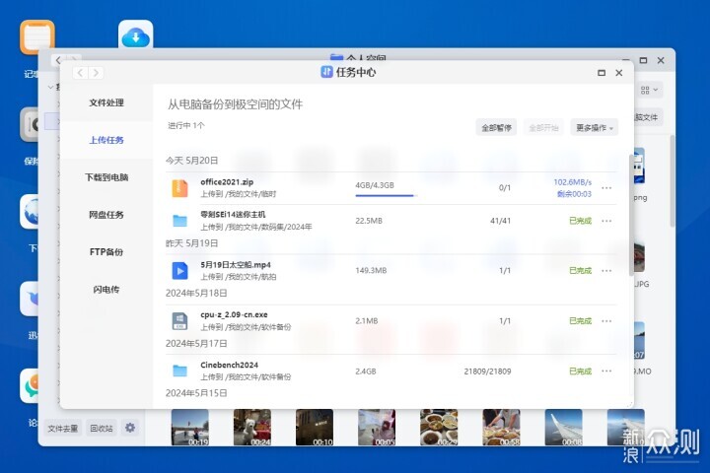Screen dimensions: 710x473
Task: Open more options for cpu-z_2.09-cn.exe
Action: (x=606, y=321)
